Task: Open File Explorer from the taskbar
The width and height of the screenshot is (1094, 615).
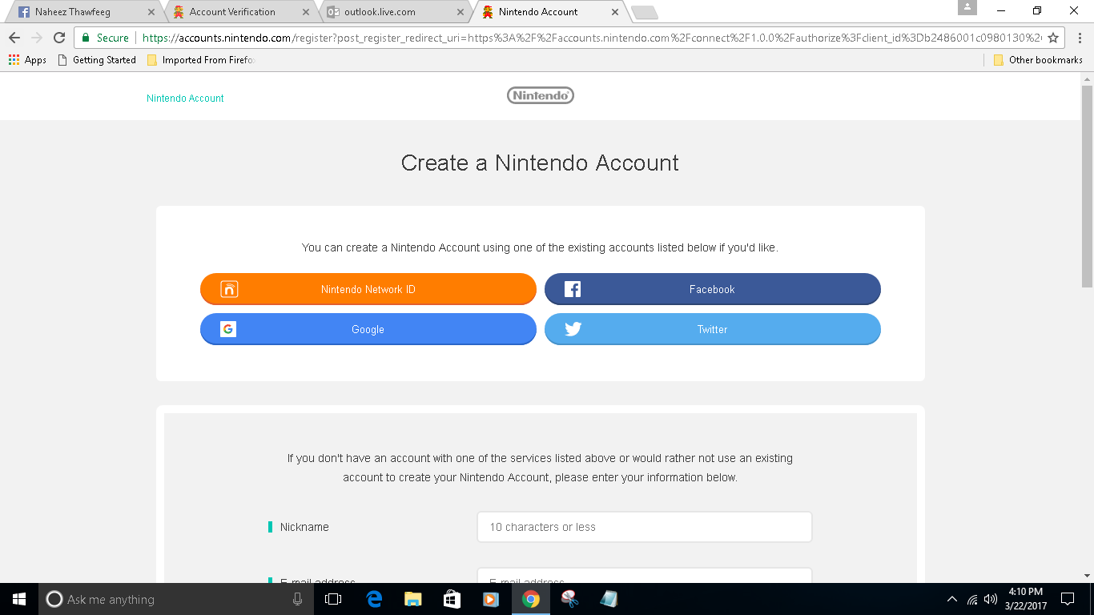Action: (x=413, y=599)
